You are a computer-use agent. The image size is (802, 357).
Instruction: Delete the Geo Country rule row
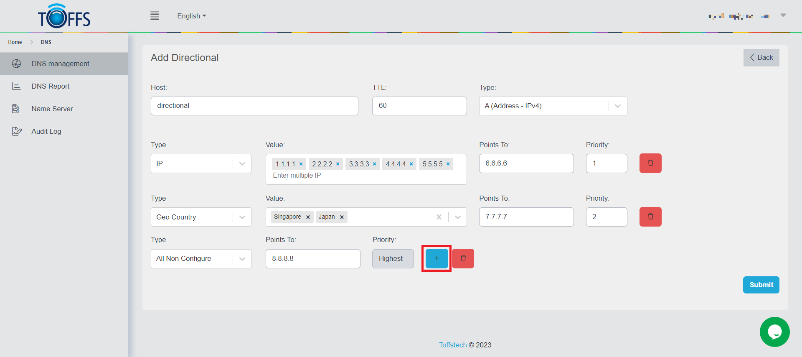650,217
